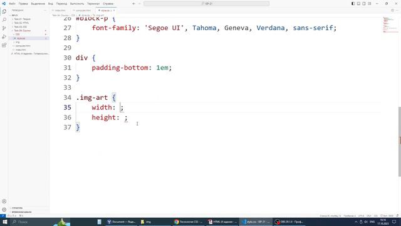Click the navigate forward arrow

(139, 4)
